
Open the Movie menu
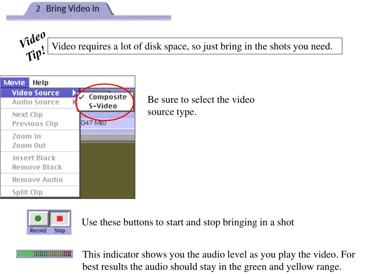pos(14,82)
